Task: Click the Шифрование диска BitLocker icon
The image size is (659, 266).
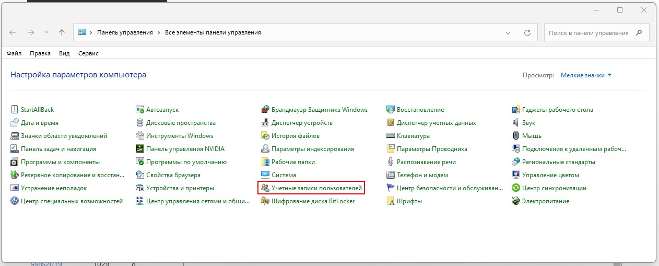Action: pyautogui.click(x=265, y=201)
